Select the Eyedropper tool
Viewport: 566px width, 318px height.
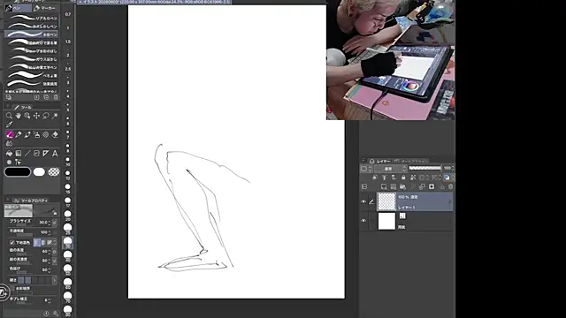(x=9, y=125)
